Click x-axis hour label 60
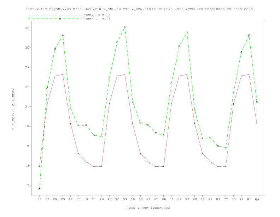 [x=195, y=199]
